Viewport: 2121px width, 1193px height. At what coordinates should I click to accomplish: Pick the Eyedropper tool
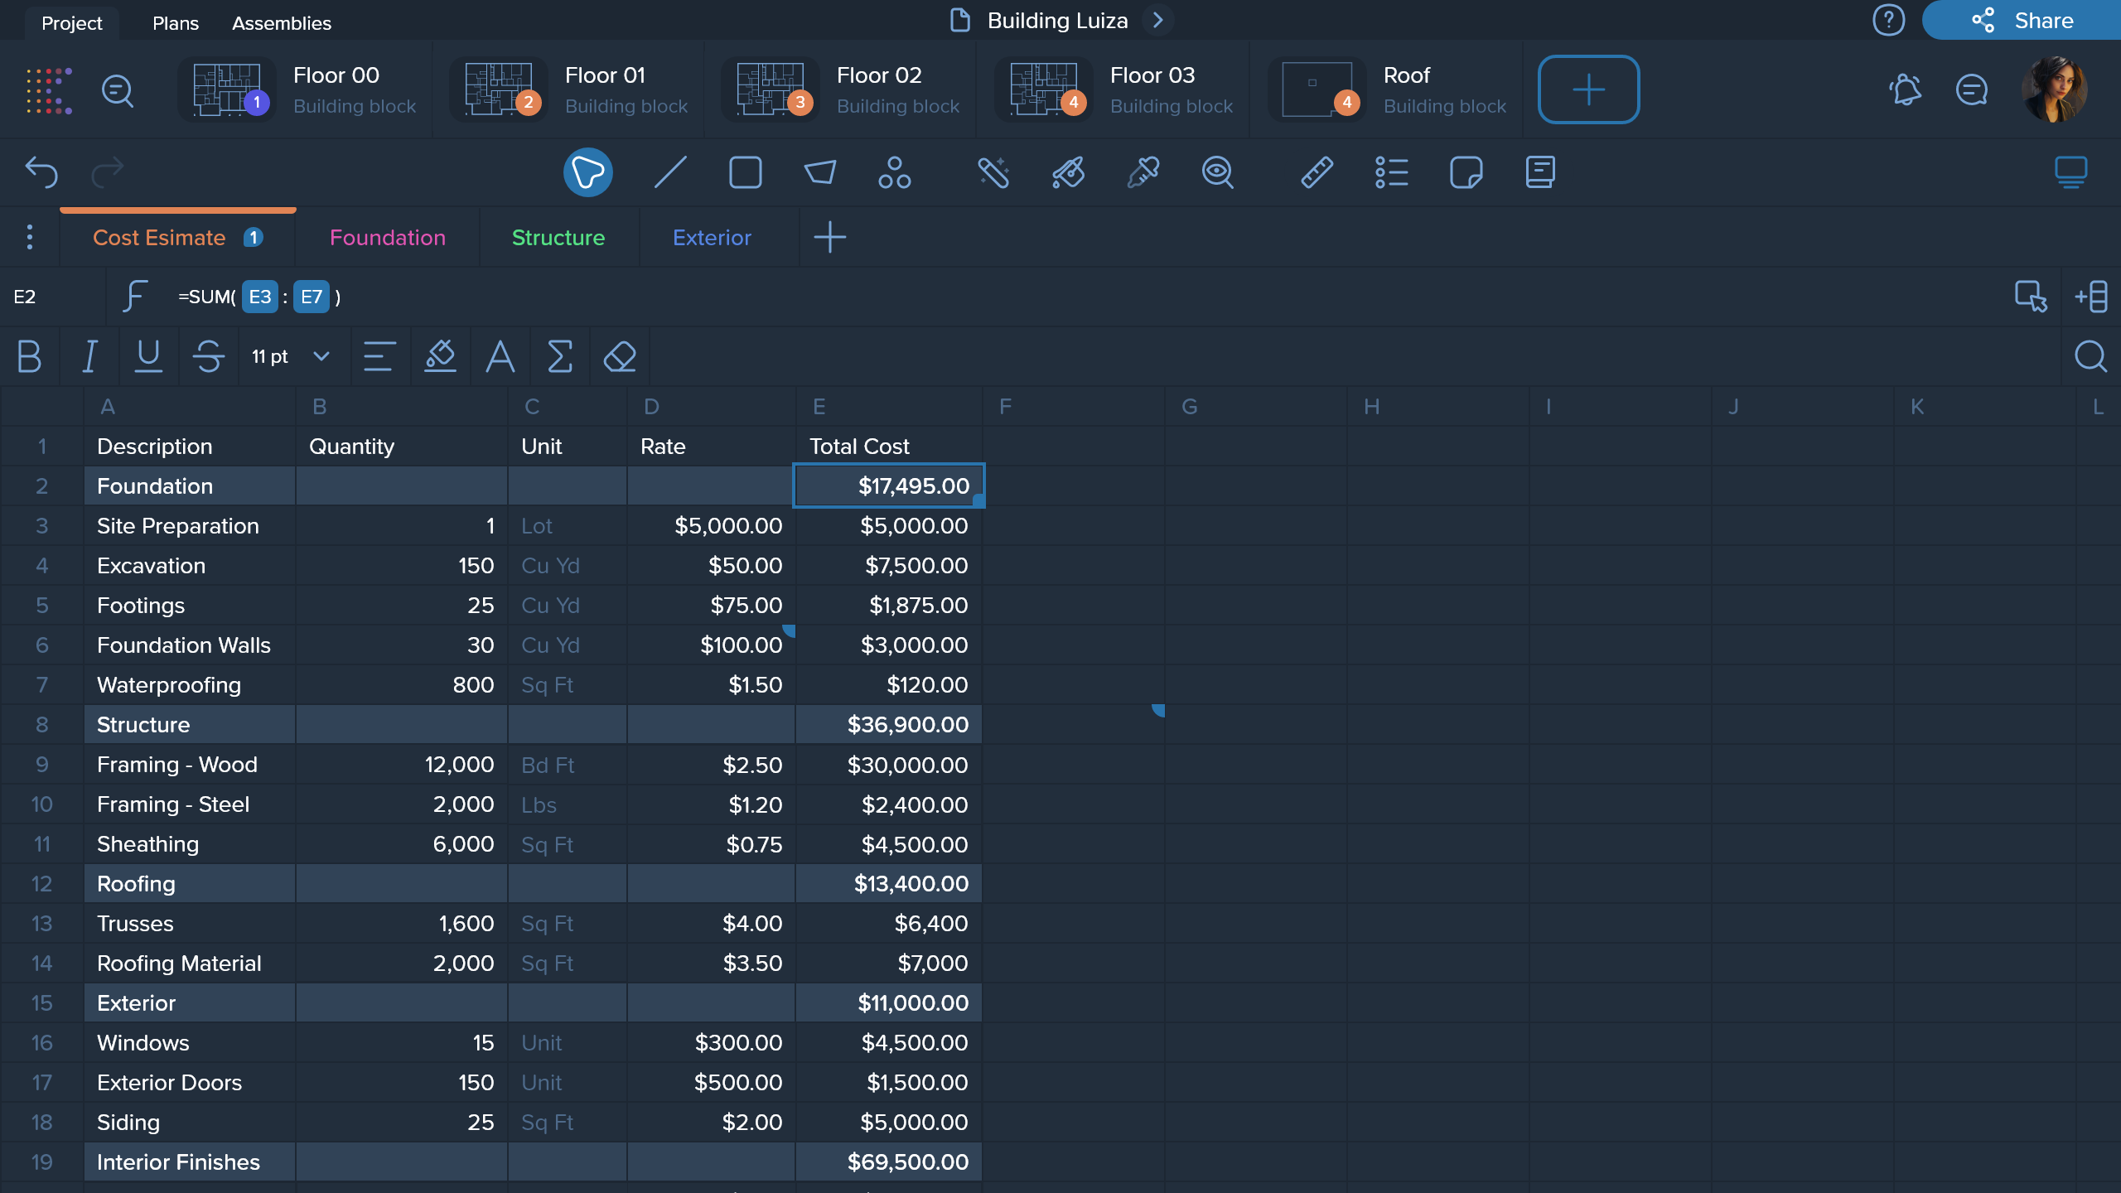1143,172
